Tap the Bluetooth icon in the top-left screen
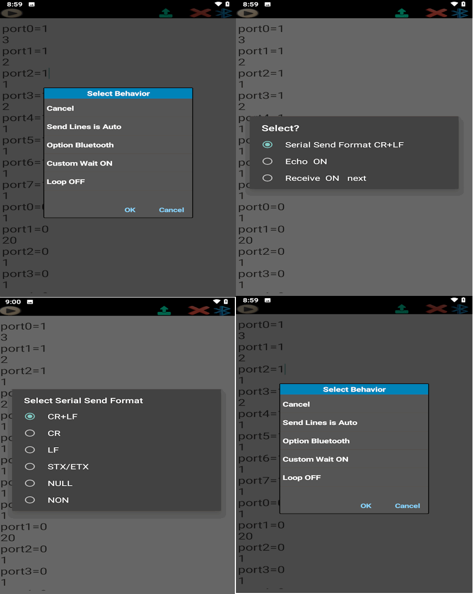473x594 pixels. pyautogui.click(x=223, y=13)
